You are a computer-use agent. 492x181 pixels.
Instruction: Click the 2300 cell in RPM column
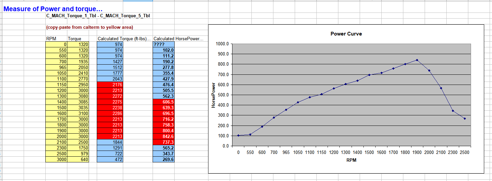pos(56,148)
